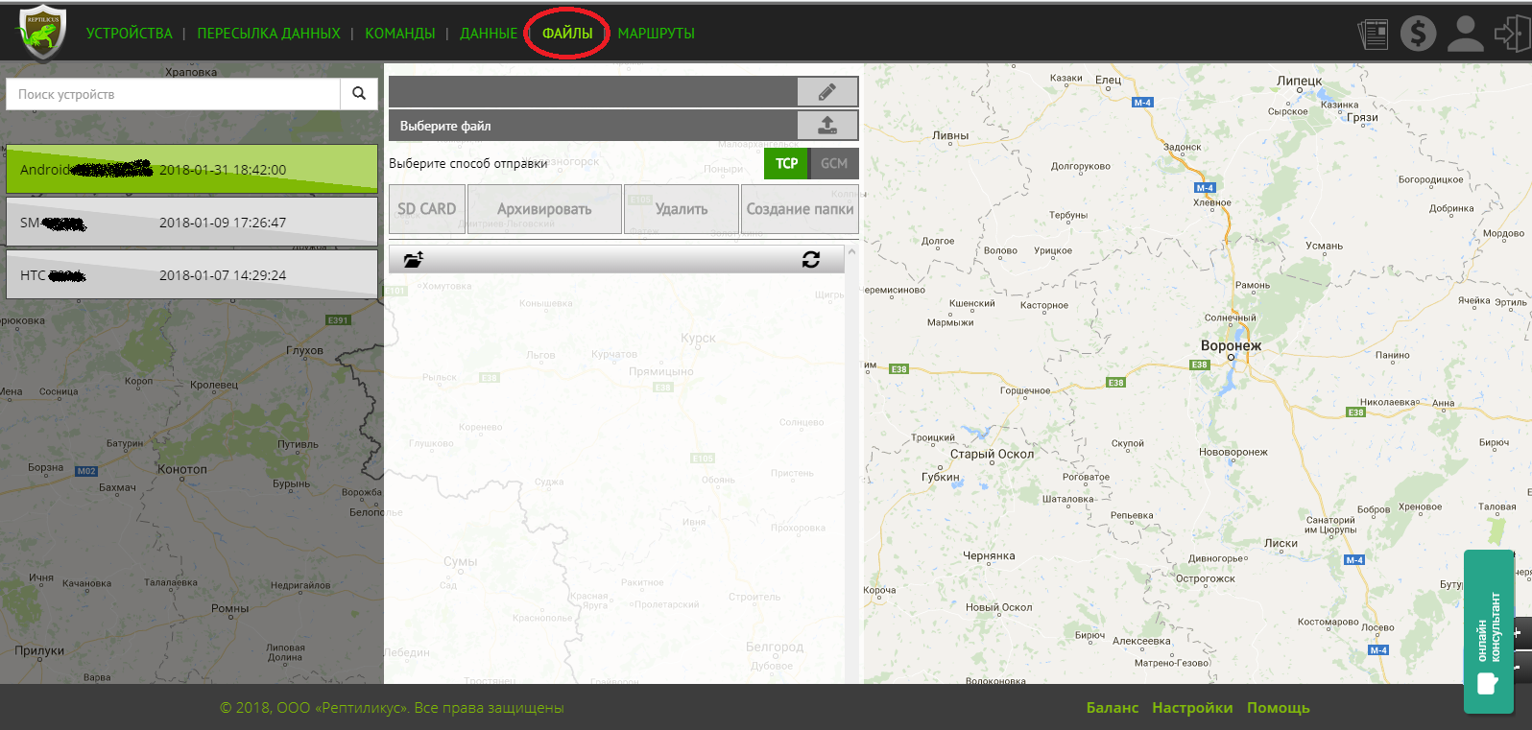Open the ПЕРЕСЫЛКА ДАННЫХ menu
This screenshot has height=730, width=1532.
pos(269,34)
